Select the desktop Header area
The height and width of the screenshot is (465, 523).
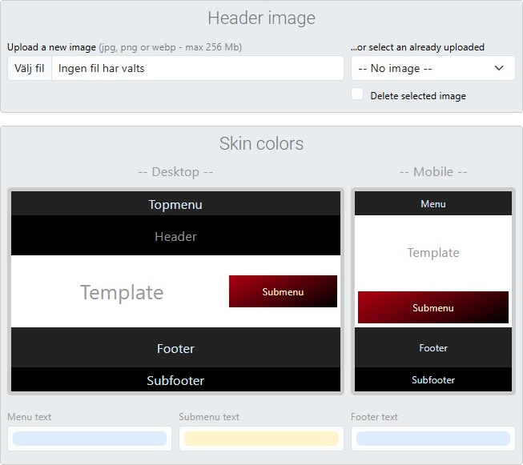(x=175, y=236)
